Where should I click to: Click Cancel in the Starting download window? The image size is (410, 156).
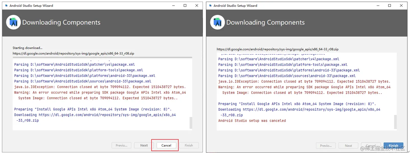click(166, 145)
